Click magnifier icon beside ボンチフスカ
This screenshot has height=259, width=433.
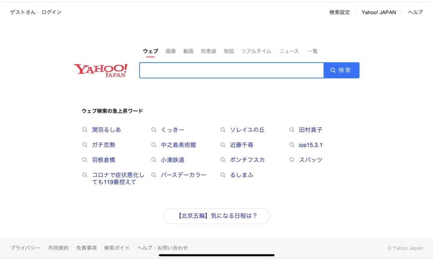[x=223, y=160]
